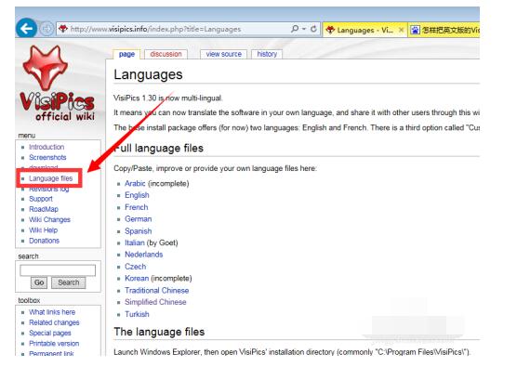Click the VisiPics official wiki fox logo
Image resolution: width=517 pixels, height=367 pixels.
point(58,84)
